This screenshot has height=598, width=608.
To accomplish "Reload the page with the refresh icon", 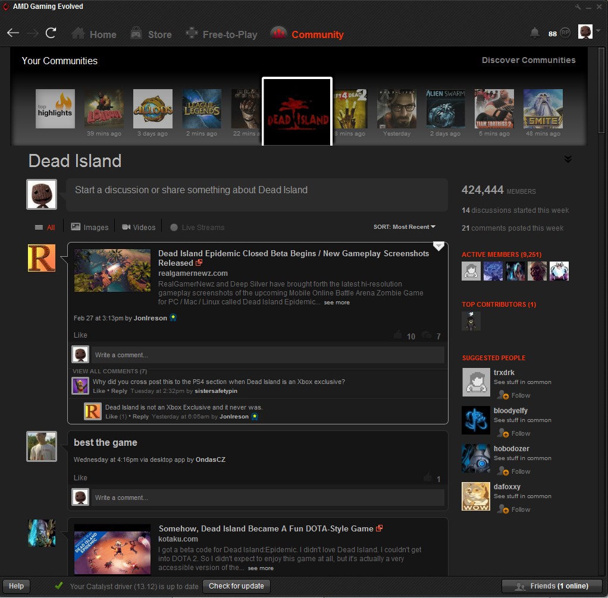I will [51, 33].
